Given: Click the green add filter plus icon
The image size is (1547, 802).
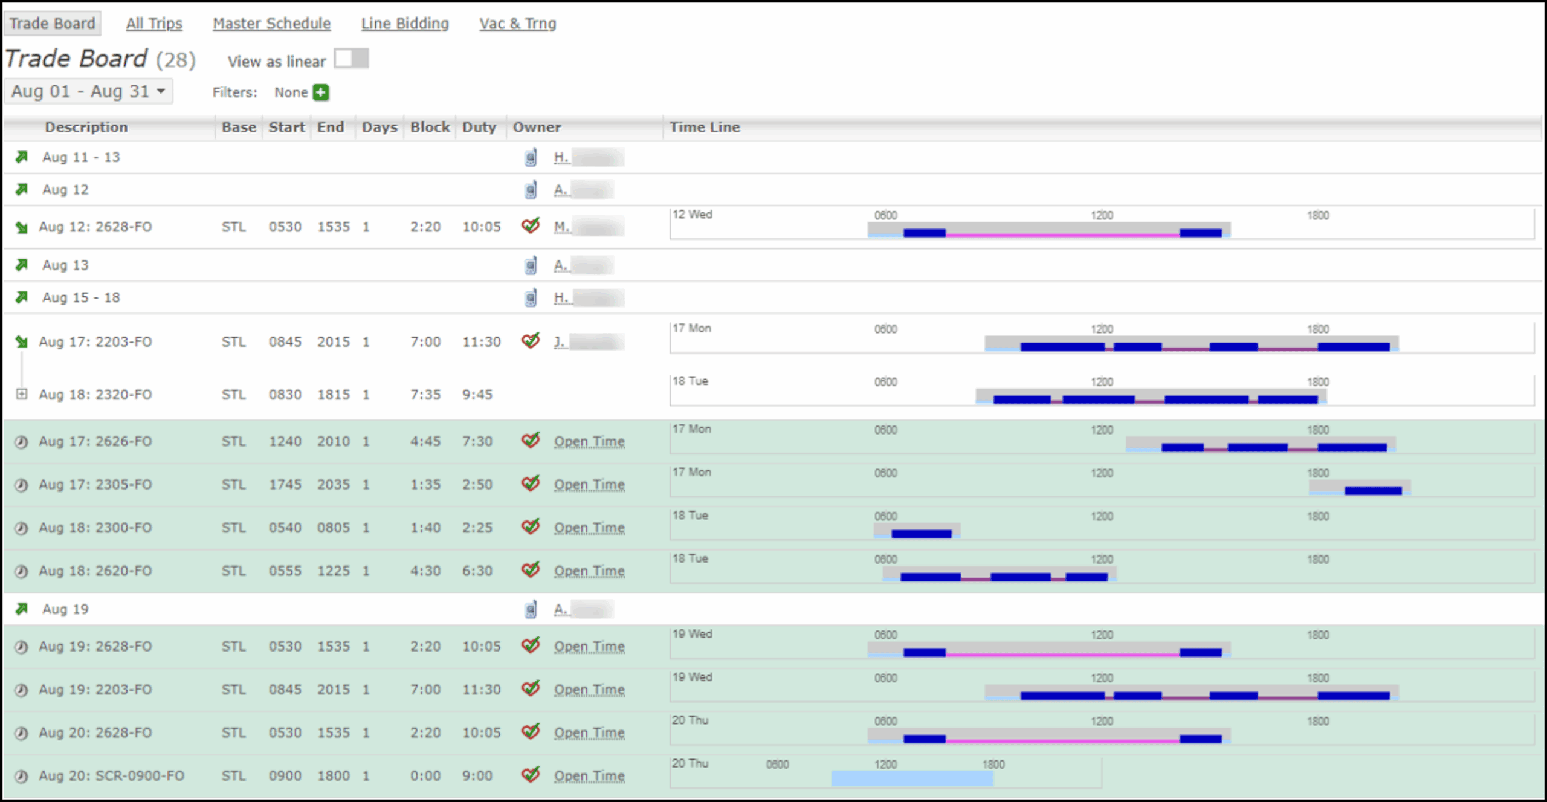Looking at the screenshot, I should pyautogui.click(x=321, y=92).
